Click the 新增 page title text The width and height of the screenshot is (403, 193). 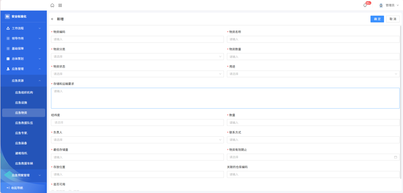click(x=60, y=19)
